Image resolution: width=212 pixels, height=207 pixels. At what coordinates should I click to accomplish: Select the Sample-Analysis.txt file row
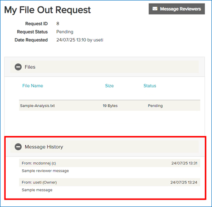[110, 105]
